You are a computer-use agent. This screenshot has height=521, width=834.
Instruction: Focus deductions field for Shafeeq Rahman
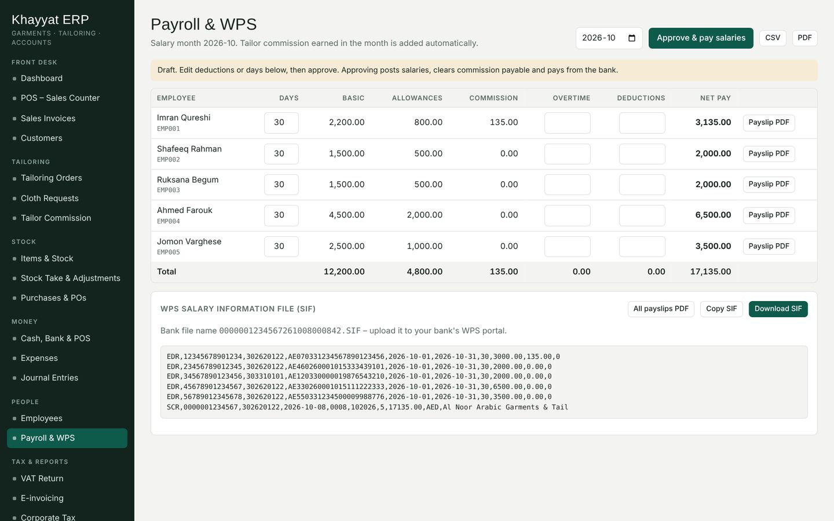point(642,154)
